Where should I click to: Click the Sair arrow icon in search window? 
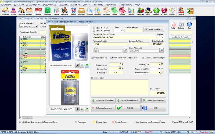[x=189, y=25]
